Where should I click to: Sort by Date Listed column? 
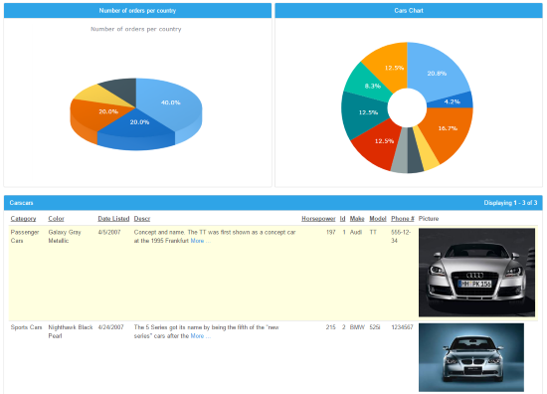[x=113, y=219]
